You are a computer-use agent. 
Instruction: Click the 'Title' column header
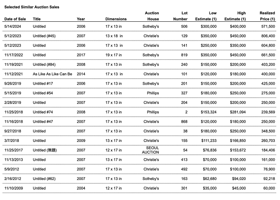pyautogui.click(x=37, y=19)
